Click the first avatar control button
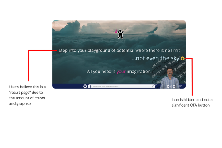 [x=168, y=86]
